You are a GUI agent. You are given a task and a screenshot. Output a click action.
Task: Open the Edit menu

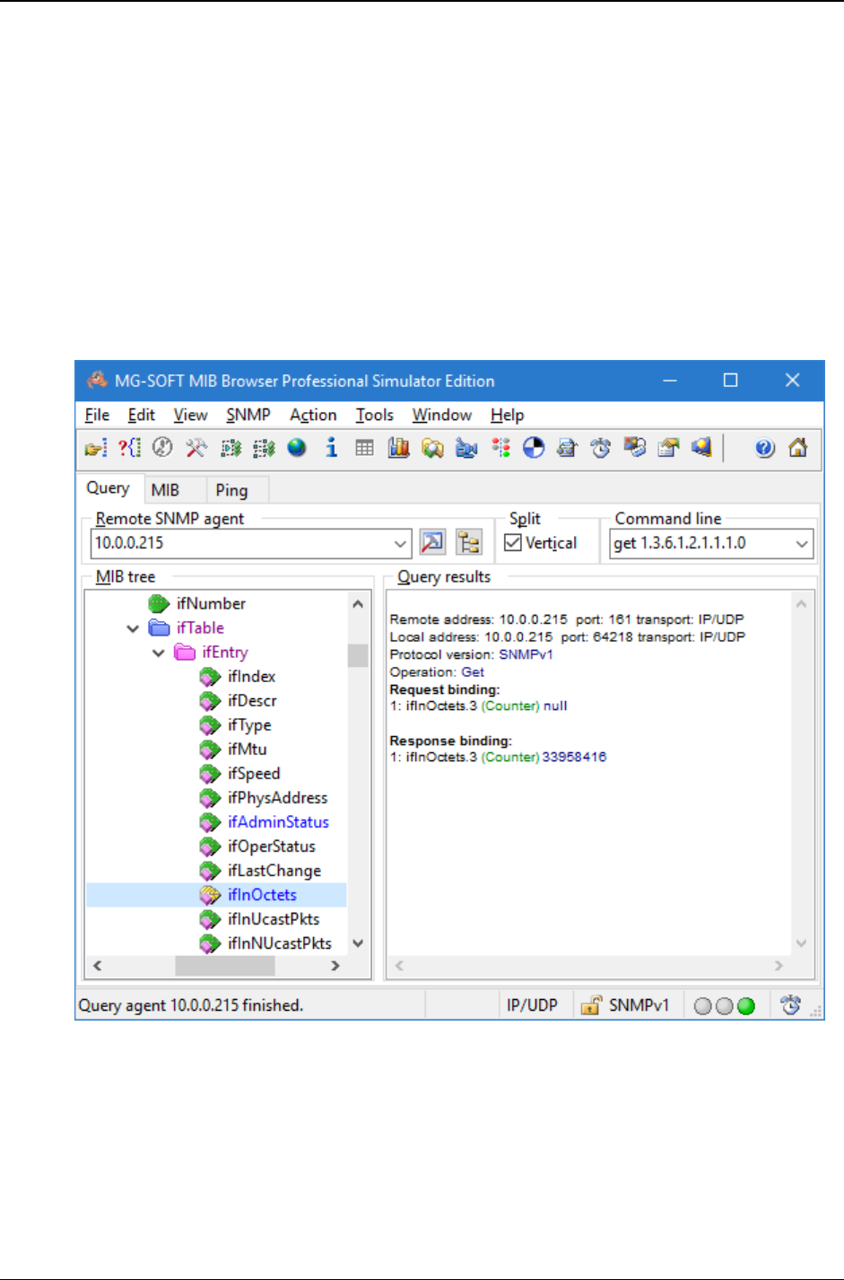point(141,415)
